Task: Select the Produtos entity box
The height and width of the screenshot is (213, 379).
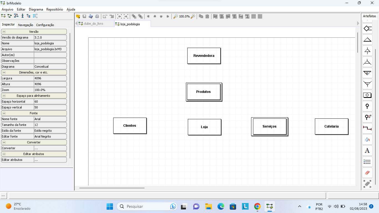Action: coord(204,92)
